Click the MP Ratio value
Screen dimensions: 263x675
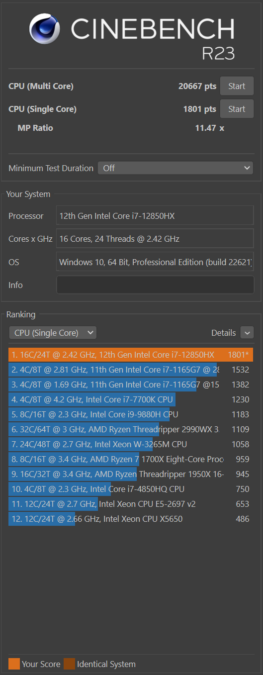209,128
